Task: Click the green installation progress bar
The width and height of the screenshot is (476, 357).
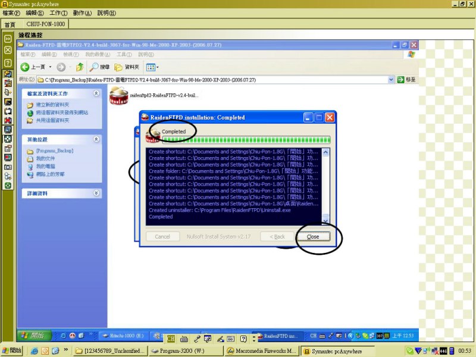Action: pyautogui.click(x=246, y=140)
